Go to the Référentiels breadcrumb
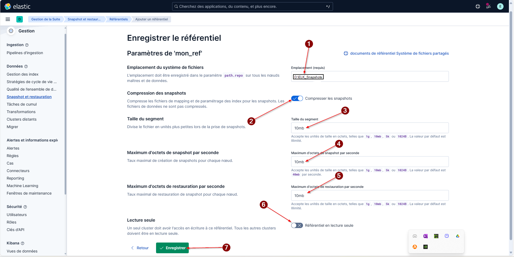The height and width of the screenshot is (257, 514). tap(119, 19)
